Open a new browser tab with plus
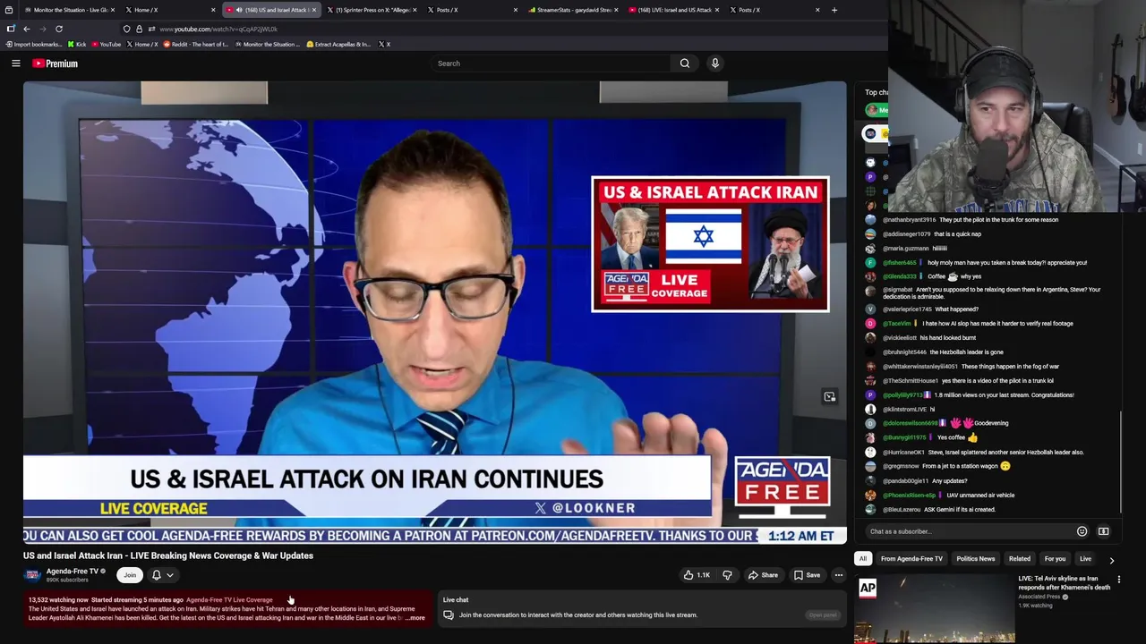Viewport: 1146px width, 644px height. coord(834,10)
